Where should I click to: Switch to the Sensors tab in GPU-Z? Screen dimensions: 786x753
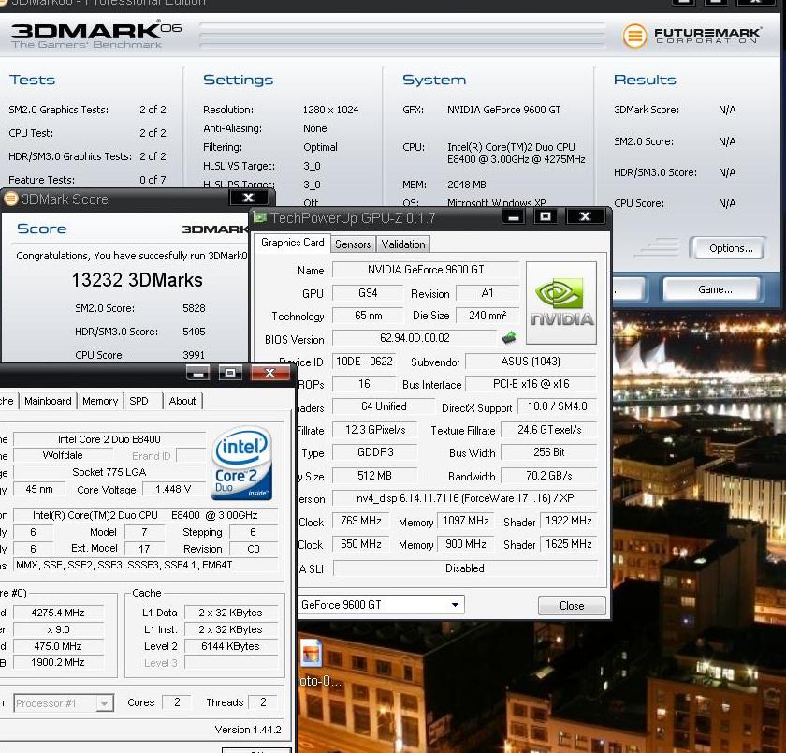(353, 244)
